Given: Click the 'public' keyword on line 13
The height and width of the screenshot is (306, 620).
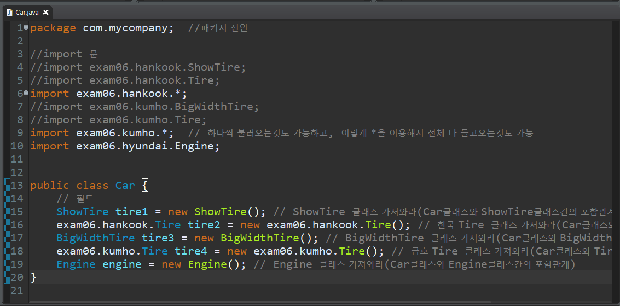Looking at the screenshot, I should (x=50, y=186).
